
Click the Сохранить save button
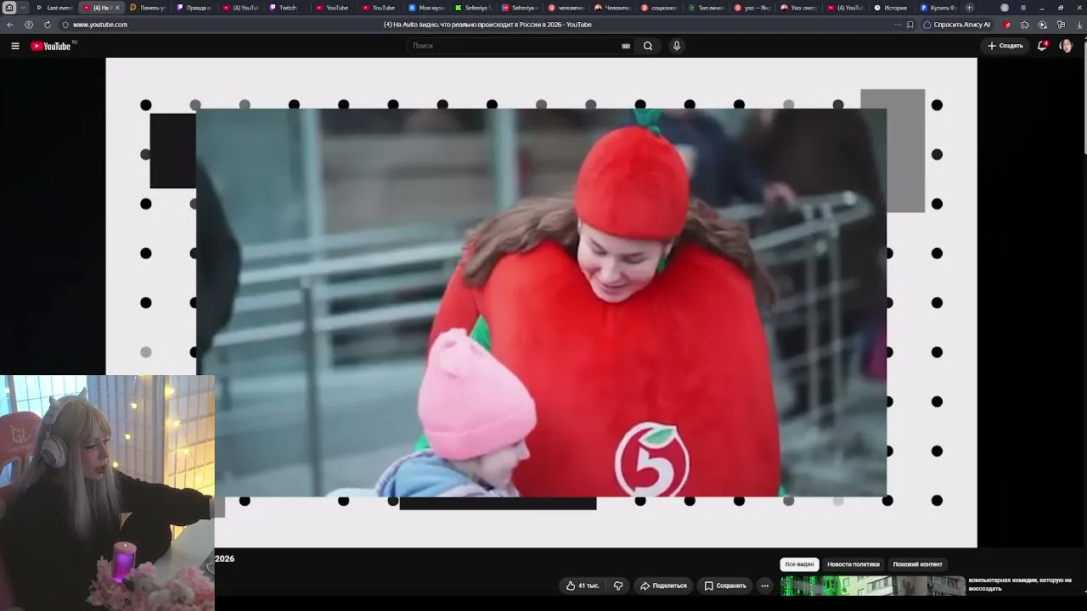[725, 586]
